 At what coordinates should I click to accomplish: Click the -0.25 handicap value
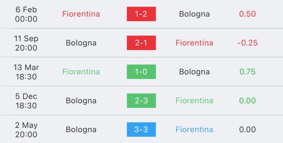pyautogui.click(x=247, y=43)
